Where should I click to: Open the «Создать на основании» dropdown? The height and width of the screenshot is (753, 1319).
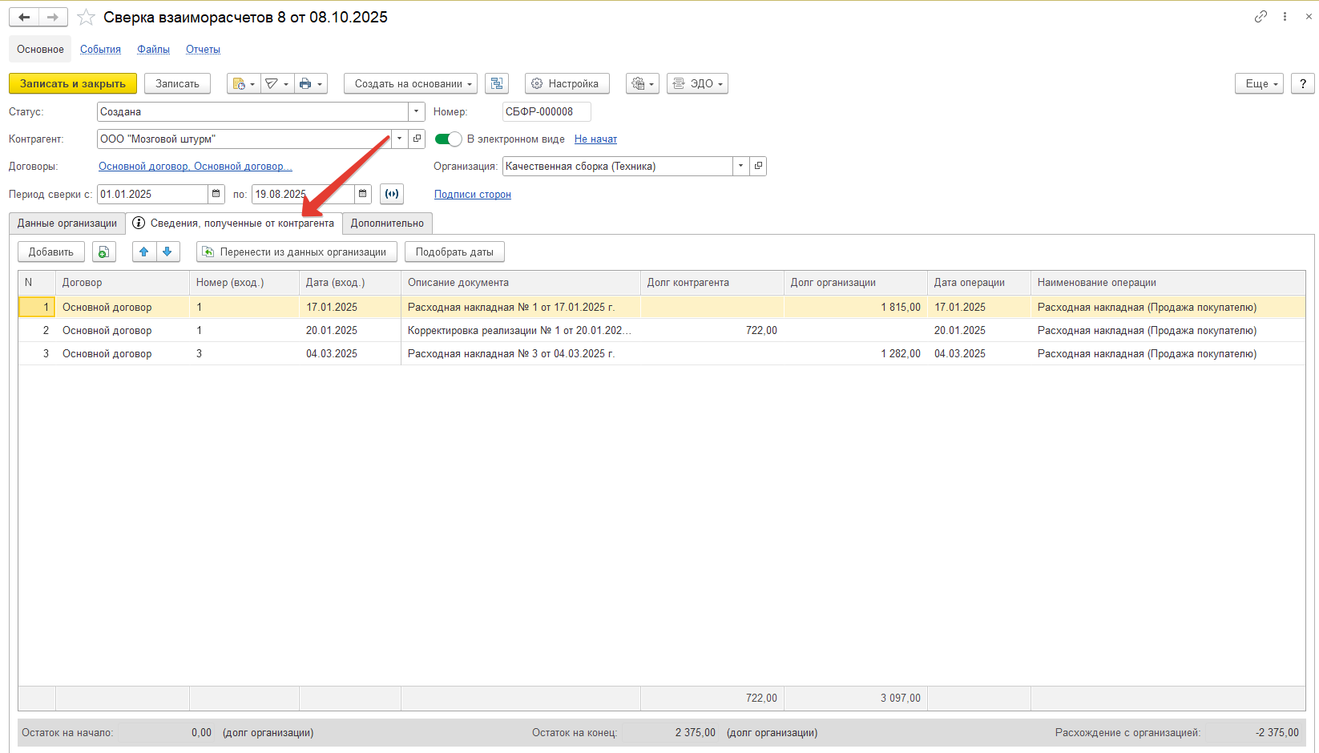pos(410,84)
